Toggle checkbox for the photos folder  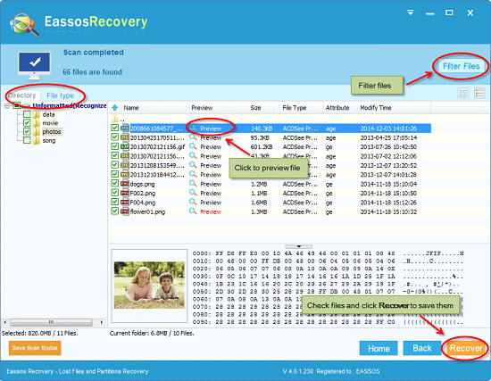click(x=27, y=131)
